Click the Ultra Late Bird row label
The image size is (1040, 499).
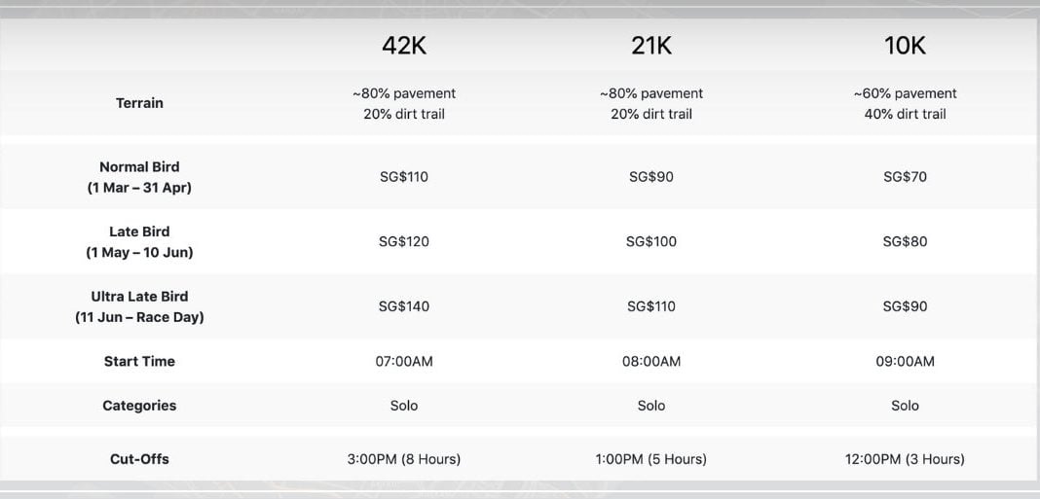[x=139, y=306]
